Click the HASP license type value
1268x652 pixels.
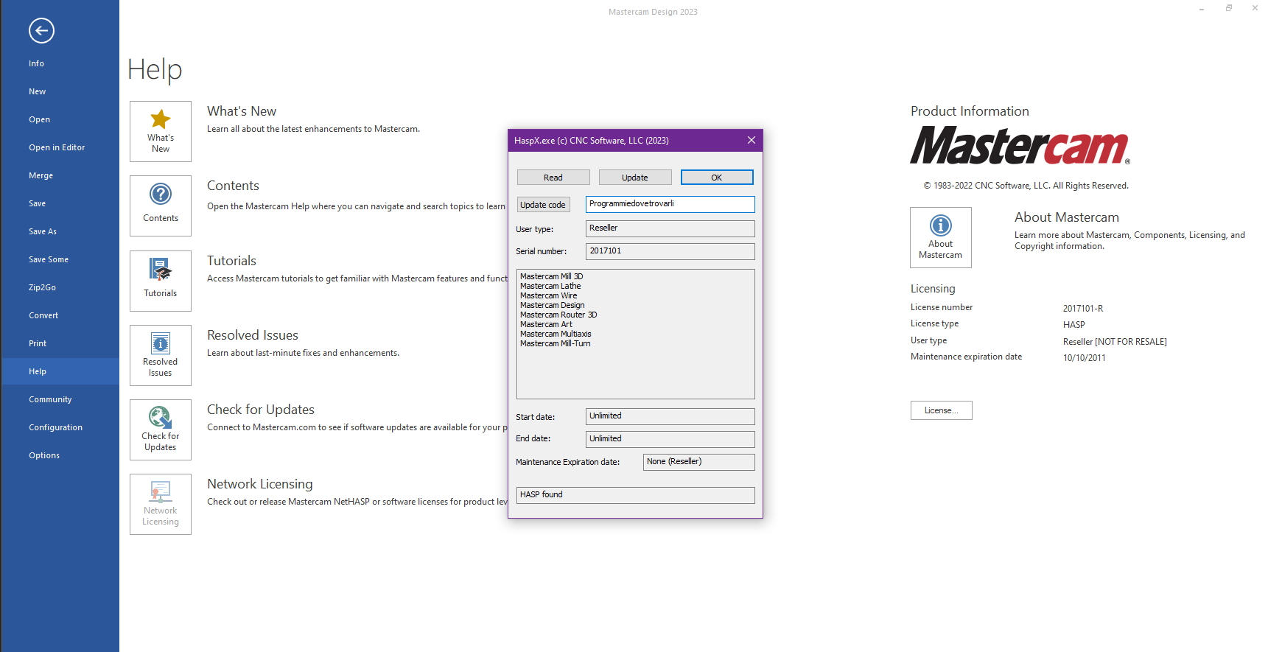(1073, 325)
